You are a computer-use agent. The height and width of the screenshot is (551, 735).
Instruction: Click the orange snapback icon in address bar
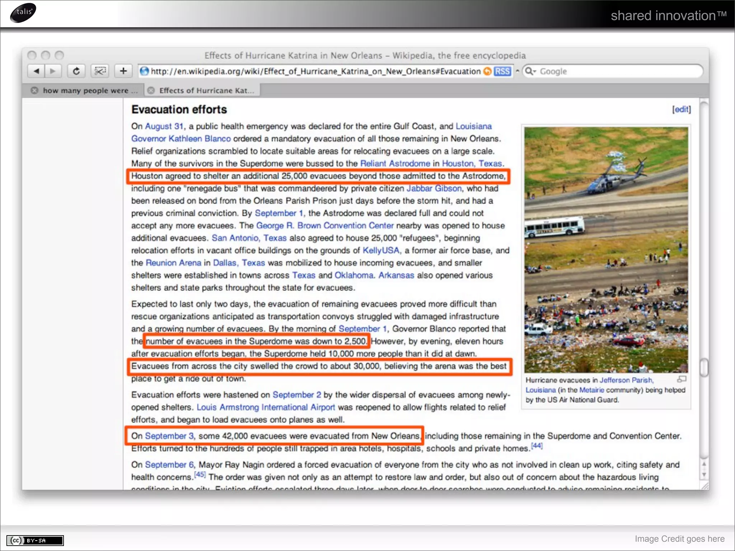487,71
